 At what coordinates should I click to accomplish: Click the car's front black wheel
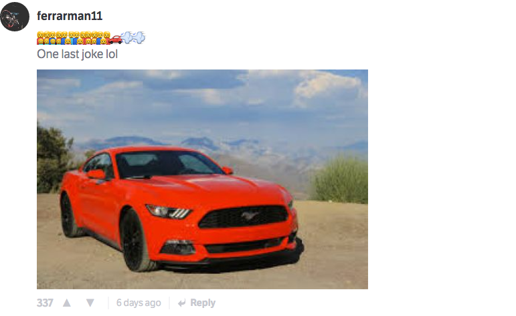click(136, 241)
